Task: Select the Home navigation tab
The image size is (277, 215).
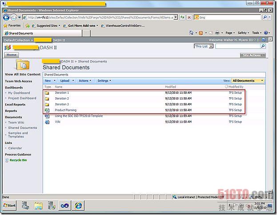Action: (12, 55)
